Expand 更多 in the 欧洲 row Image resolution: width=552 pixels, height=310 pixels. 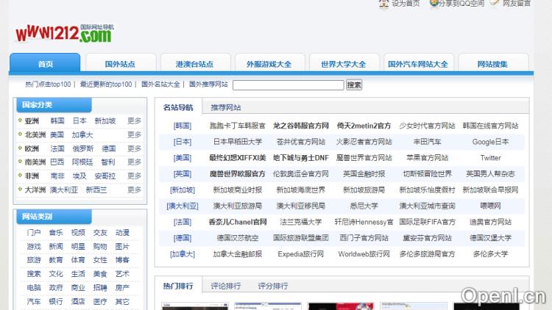click(134, 148)
